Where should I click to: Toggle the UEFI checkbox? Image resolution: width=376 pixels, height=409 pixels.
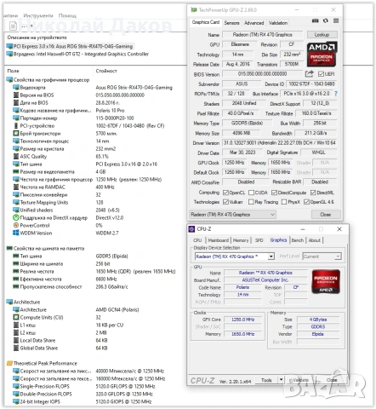click(321, 74)
